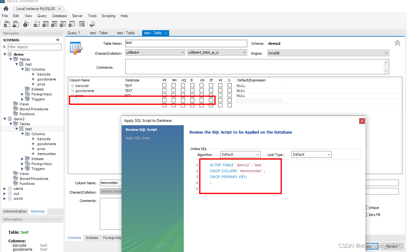The image size is (407, 252).
Task: Toggle PK checkbox for barcode column
Action: 164,85
